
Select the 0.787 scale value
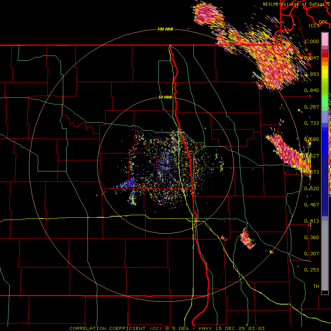pyautogui.click(x=312, y=107)
